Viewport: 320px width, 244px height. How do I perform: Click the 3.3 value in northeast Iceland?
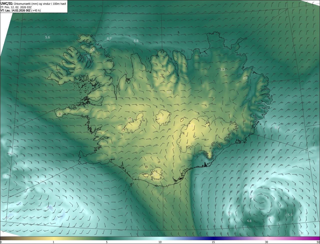pos(223,70)
